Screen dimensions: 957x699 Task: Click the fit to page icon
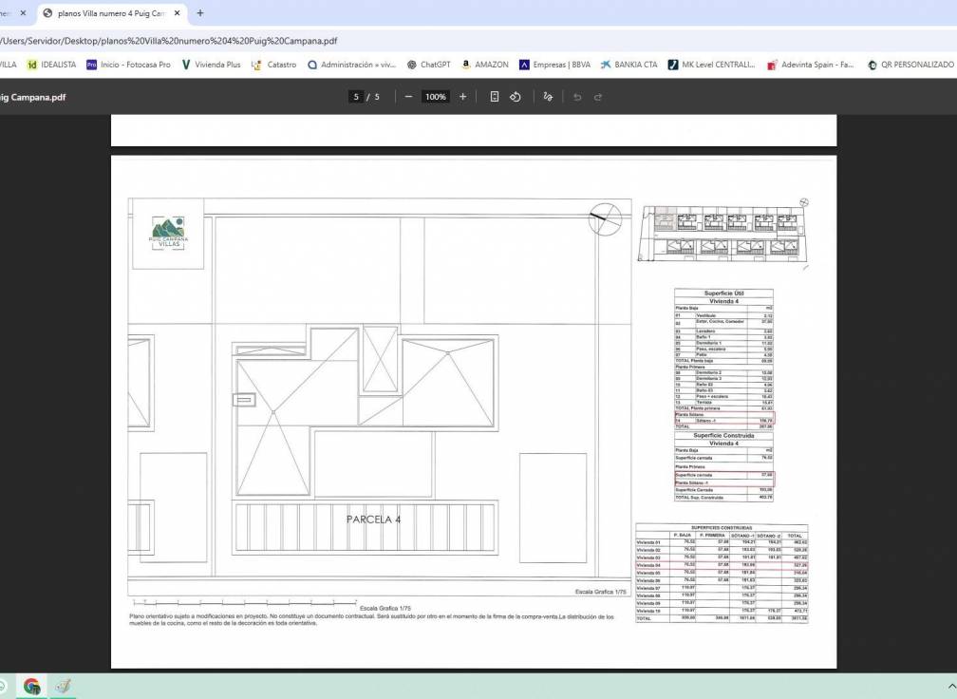[x=494, y=97]
